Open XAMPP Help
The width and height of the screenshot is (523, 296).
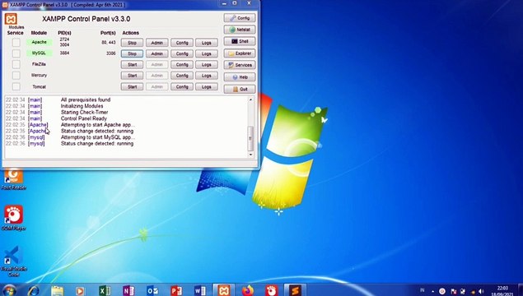point(240,77)
